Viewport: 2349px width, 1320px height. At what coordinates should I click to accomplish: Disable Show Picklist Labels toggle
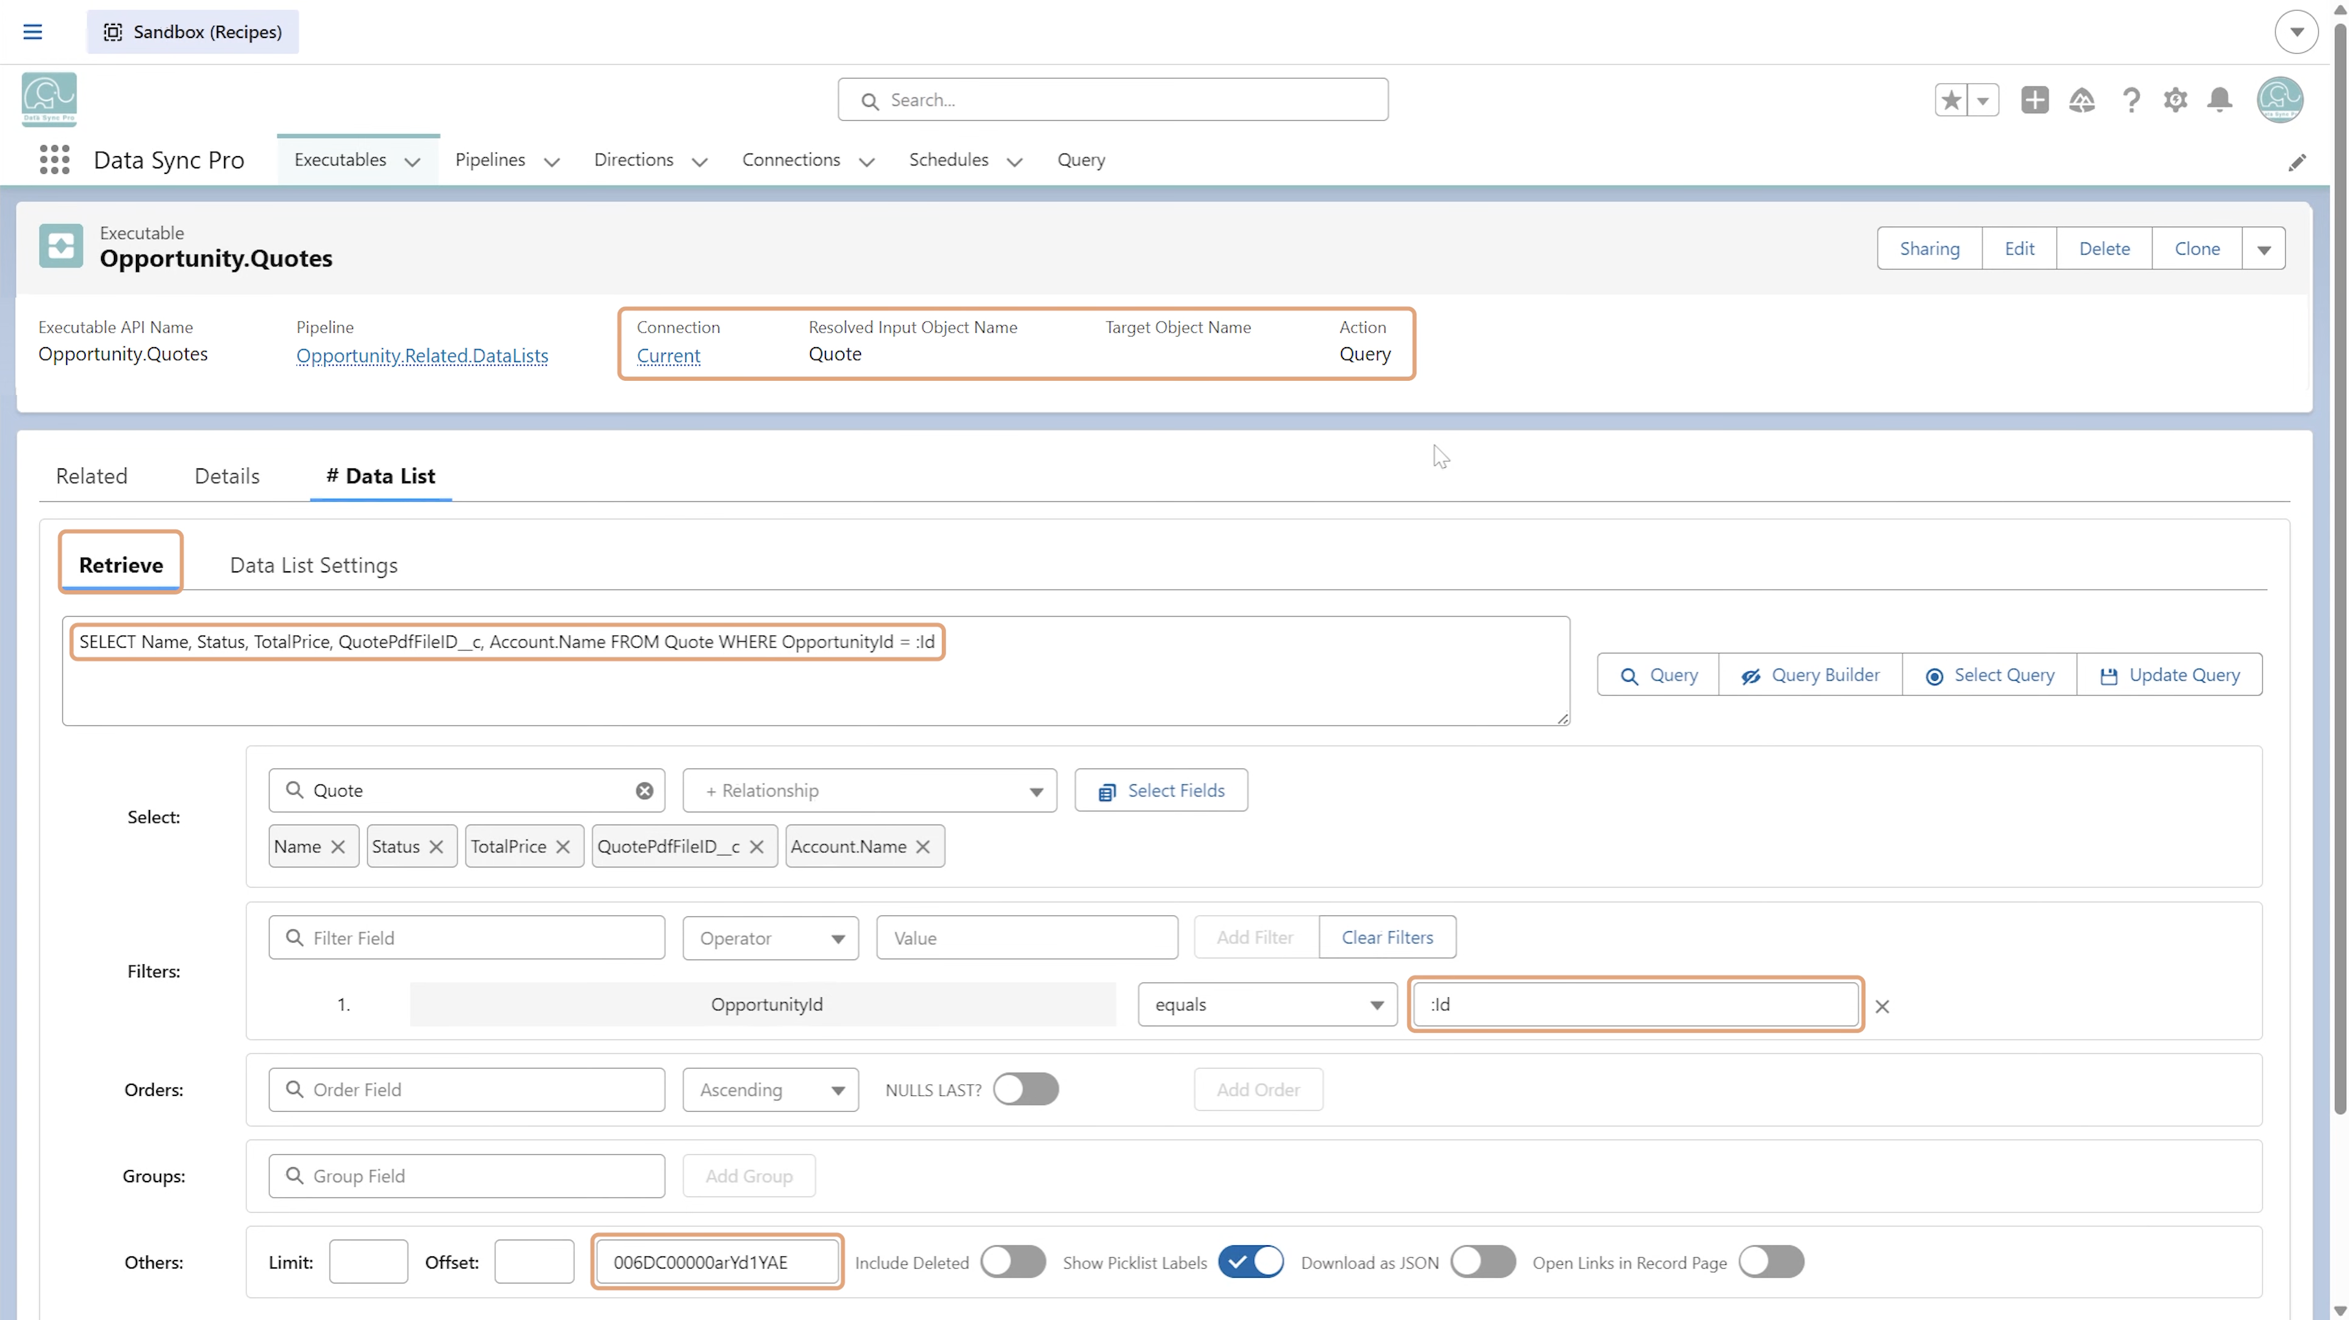tap(1251, 1262)
